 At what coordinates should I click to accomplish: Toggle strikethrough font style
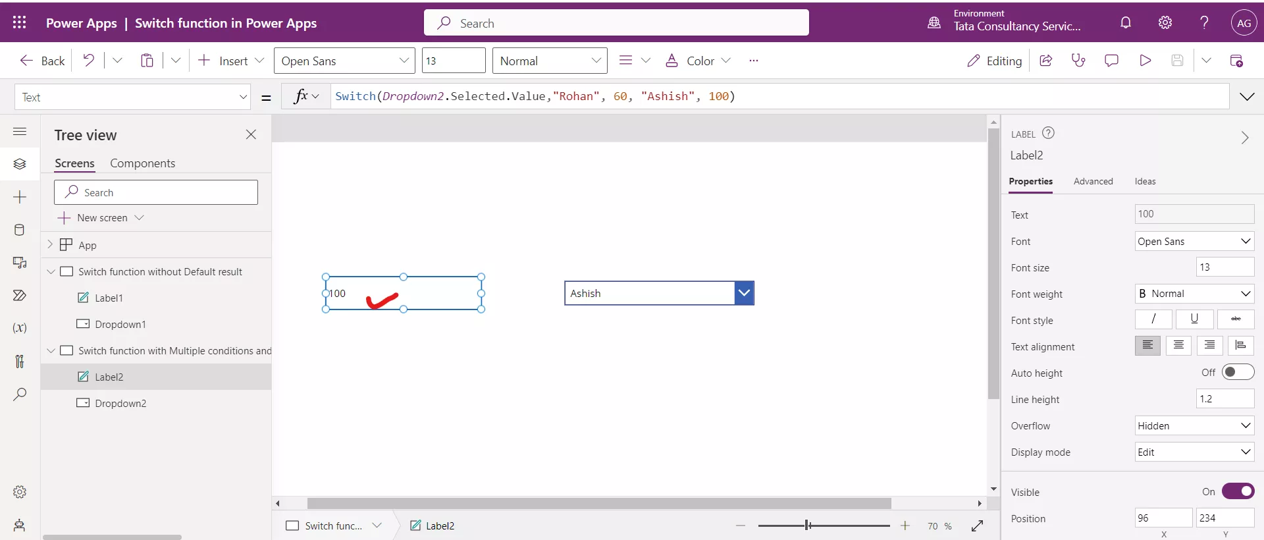[1236, 319]
